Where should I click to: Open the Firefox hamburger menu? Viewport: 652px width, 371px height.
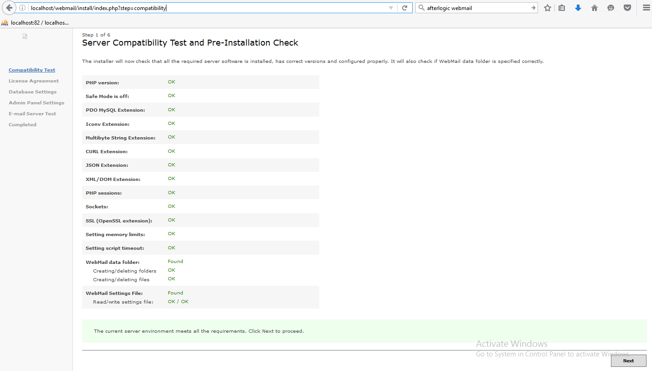pos(646,8)
